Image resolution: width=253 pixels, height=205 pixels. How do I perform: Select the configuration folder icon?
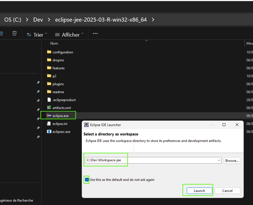point(49,52)
